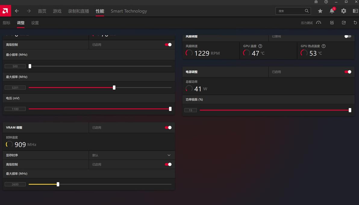Image resolution: width=359 pixels, height=205 pixels.
Task: Click GPU 最大频率 slider handle at 3201
Action: (114, 87)
